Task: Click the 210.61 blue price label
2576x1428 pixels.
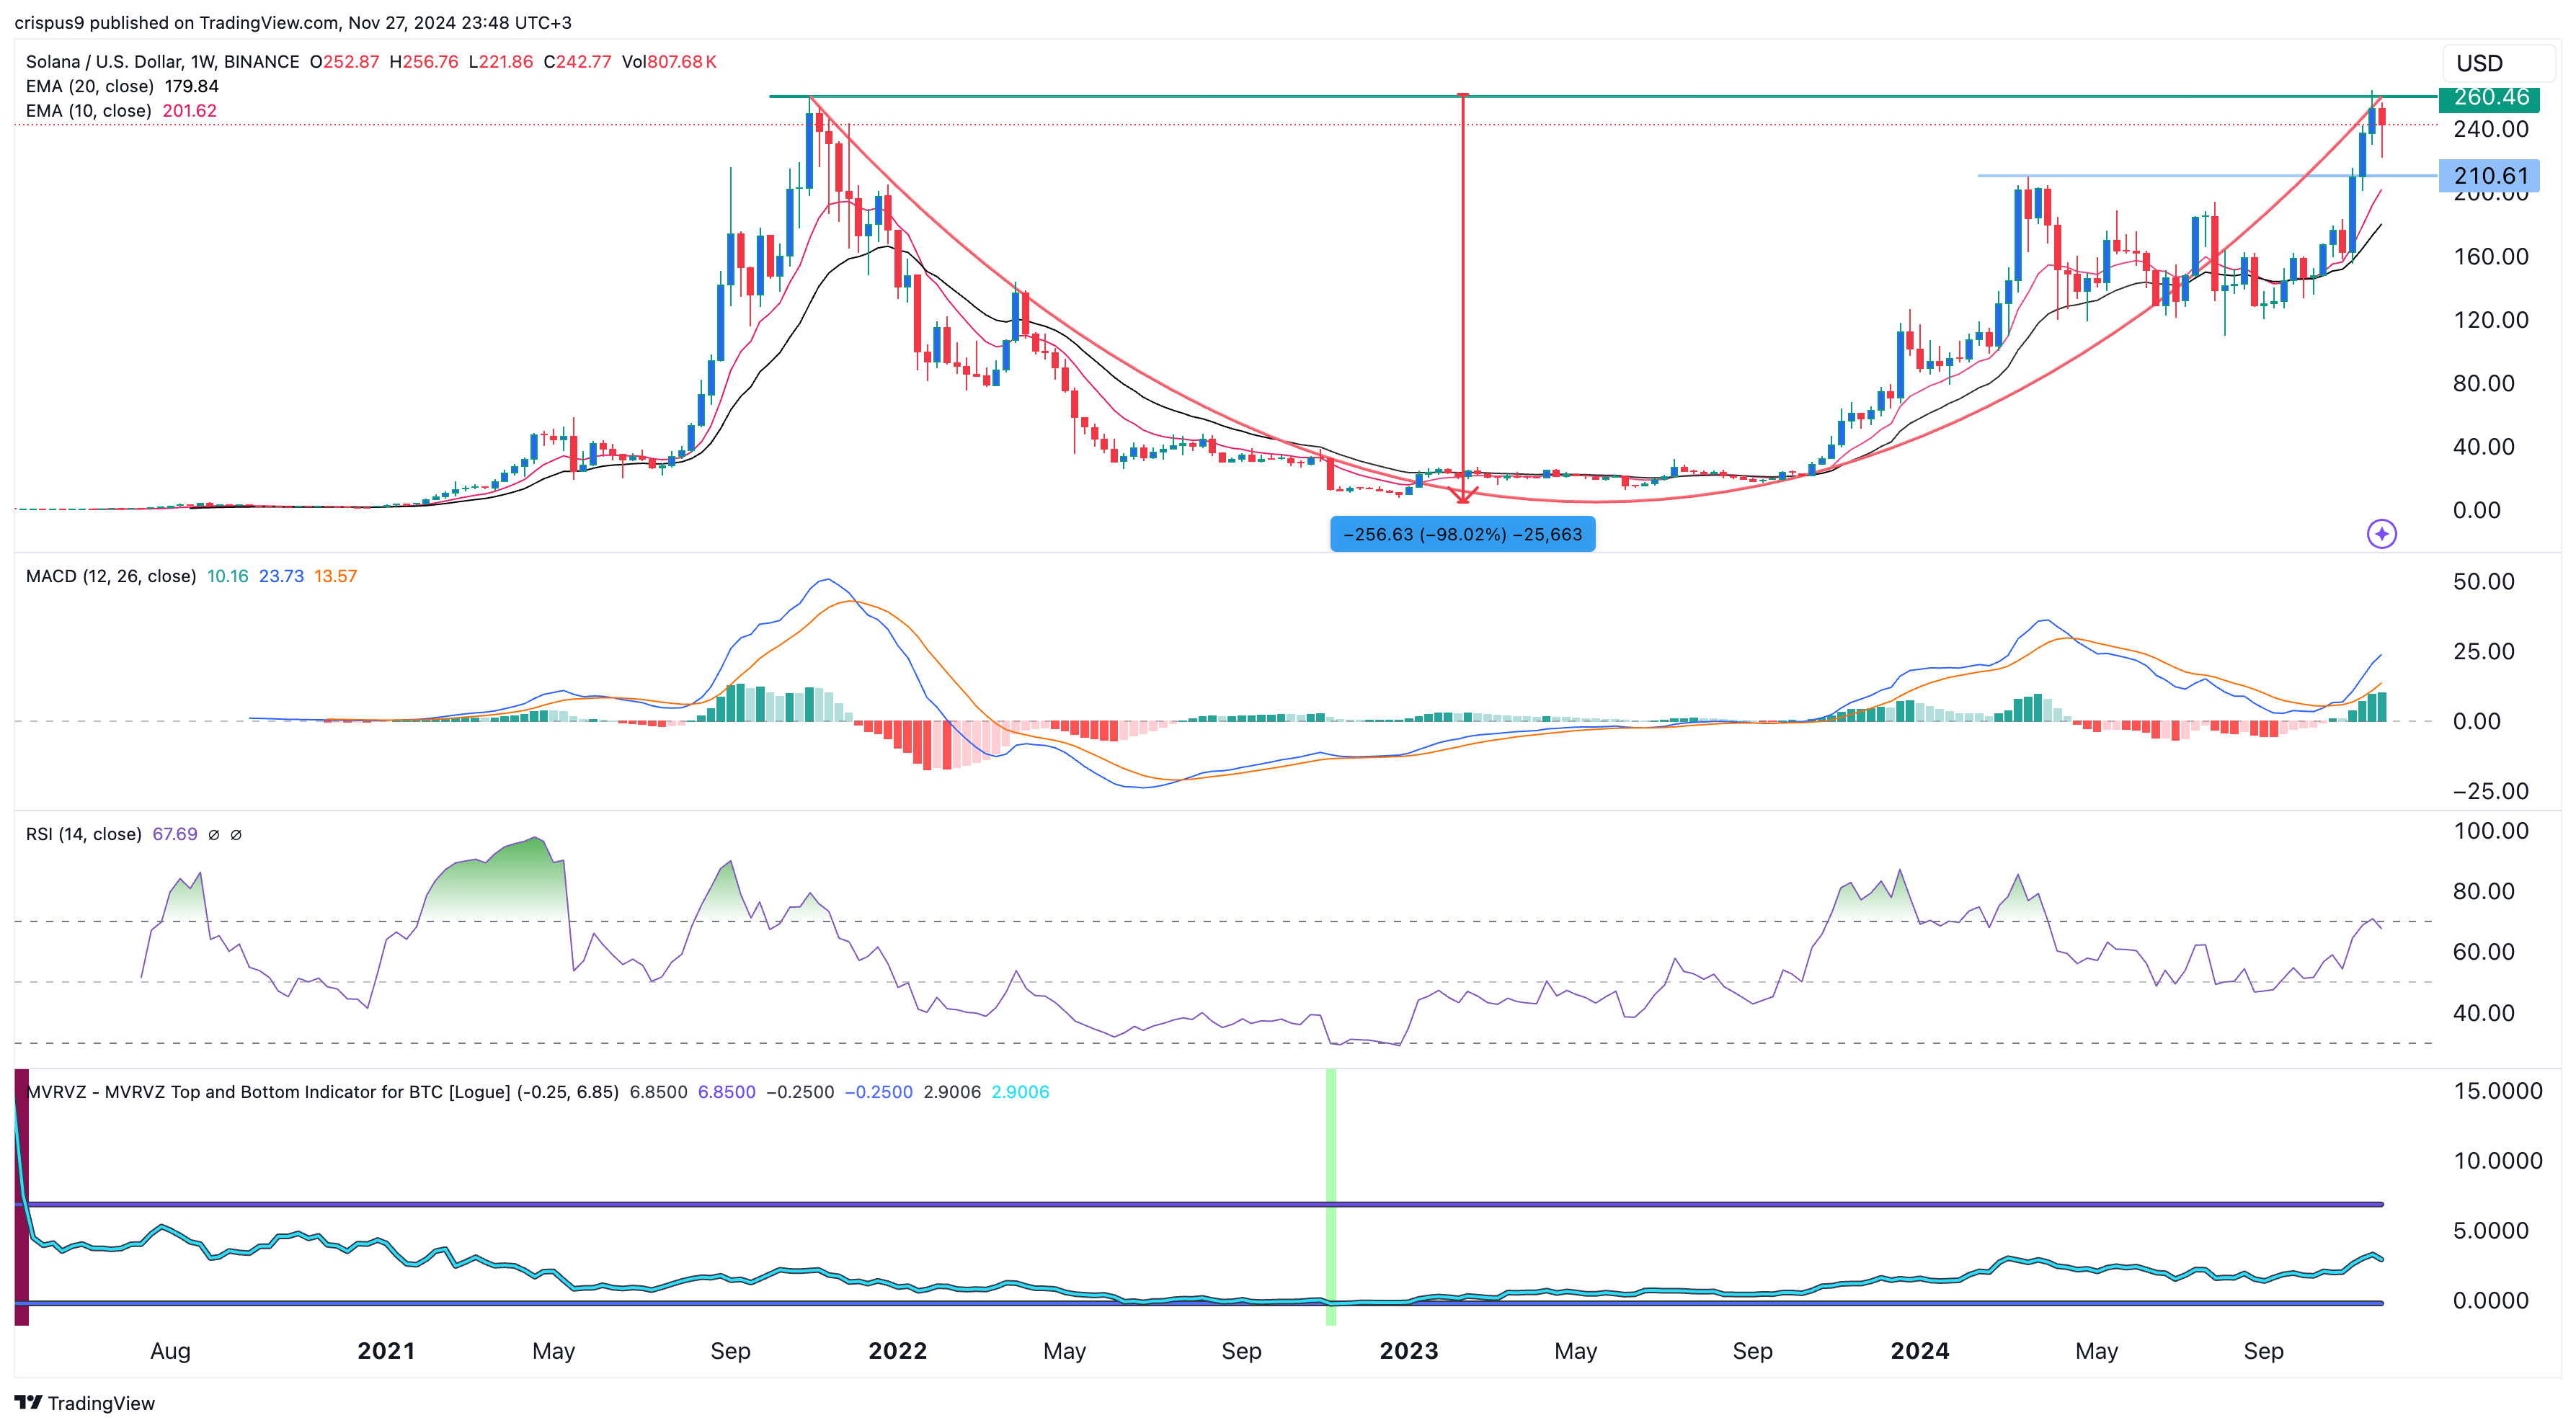Action: click(2489, 176)
